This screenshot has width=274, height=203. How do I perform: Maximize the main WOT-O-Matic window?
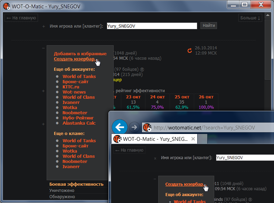pos(245,5)
